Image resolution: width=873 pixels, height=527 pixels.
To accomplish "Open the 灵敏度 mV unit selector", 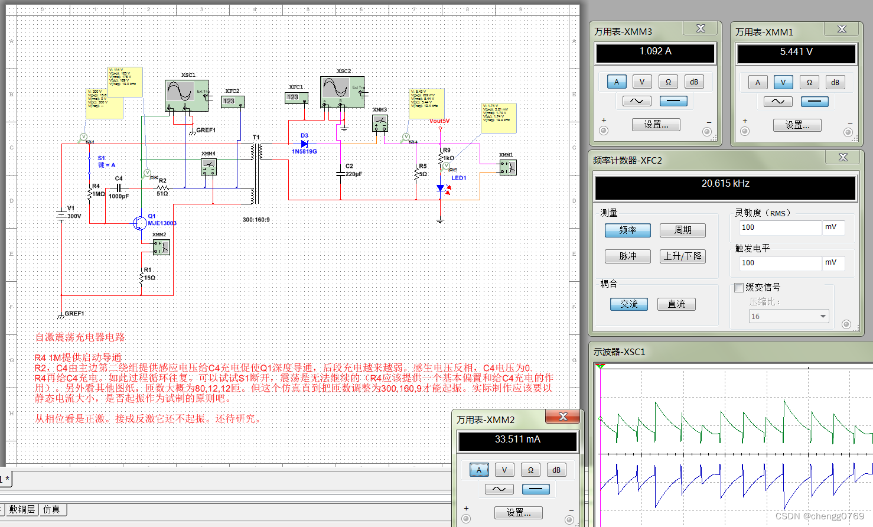I will [833, 227].
